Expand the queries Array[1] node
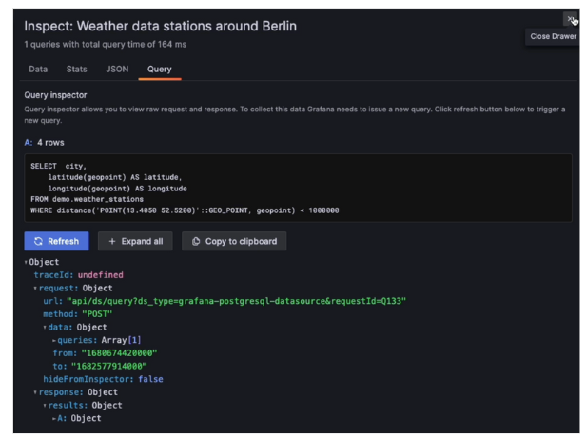This screenshot has width=586, height=440. pyautogui.click(x=54, y=341)
